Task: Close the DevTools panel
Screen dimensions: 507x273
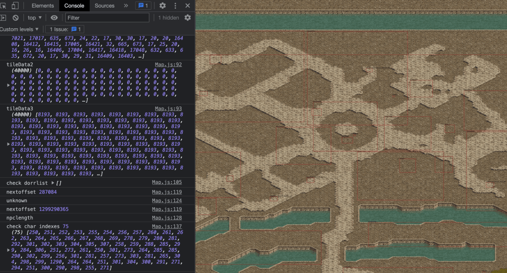Action: pyautogui.click(x=187, y=5)
